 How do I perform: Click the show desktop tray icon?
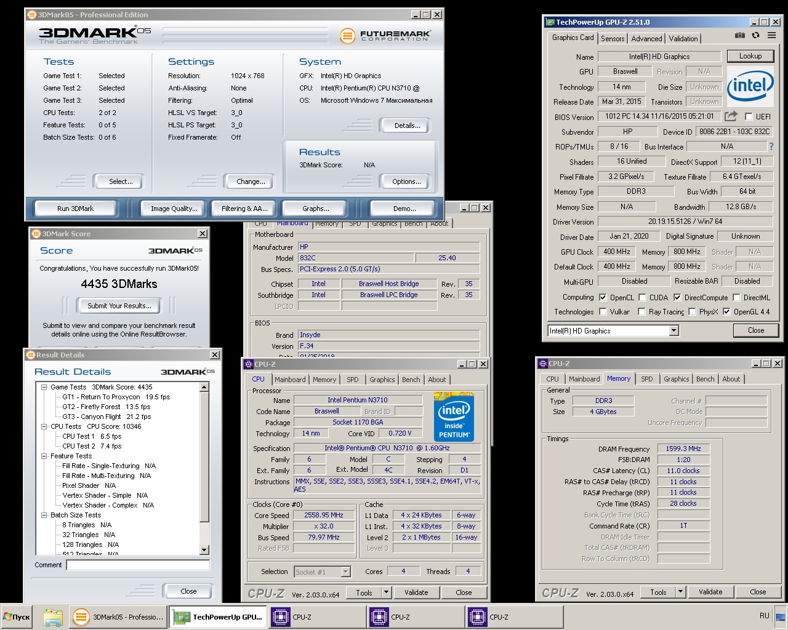[x=780, y=617]
